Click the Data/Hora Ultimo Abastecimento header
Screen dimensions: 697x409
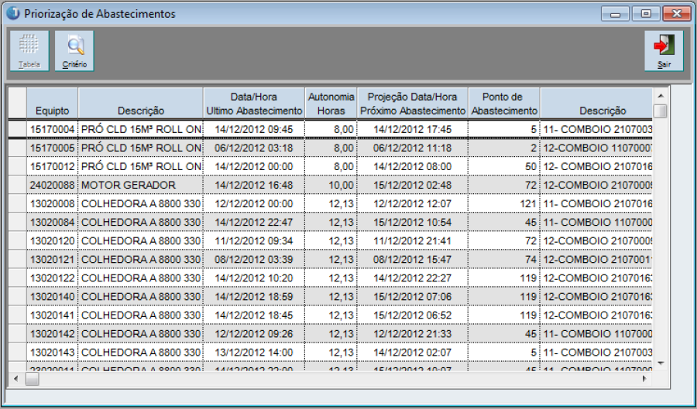pos(254,103)
